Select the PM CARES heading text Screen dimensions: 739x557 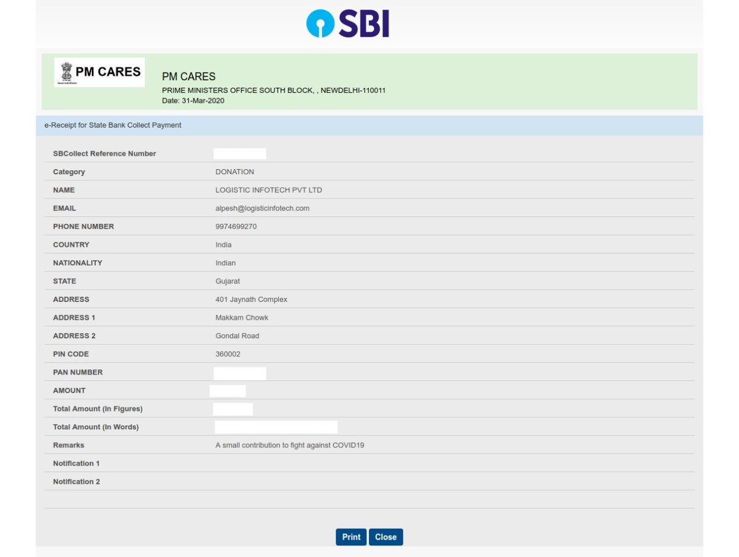(188, 77)
